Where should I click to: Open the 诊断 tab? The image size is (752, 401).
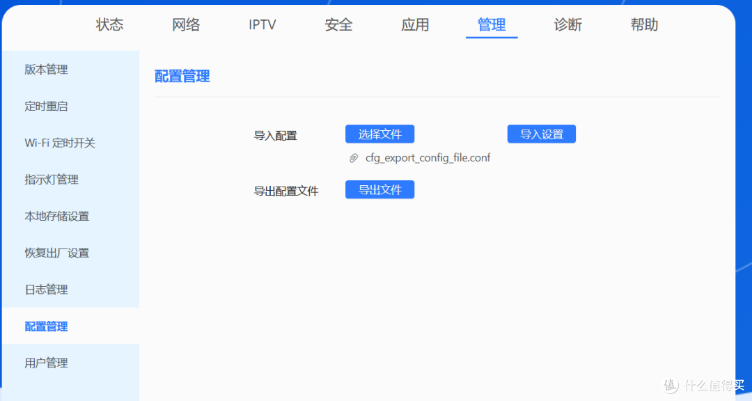coord(568,24)
